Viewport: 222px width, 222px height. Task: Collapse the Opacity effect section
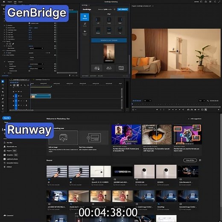(3, 41)
